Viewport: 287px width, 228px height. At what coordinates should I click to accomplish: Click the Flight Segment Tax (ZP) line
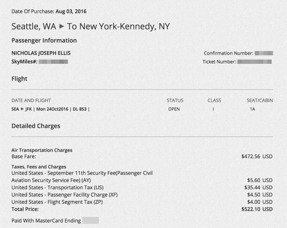[x=57, y=202]
